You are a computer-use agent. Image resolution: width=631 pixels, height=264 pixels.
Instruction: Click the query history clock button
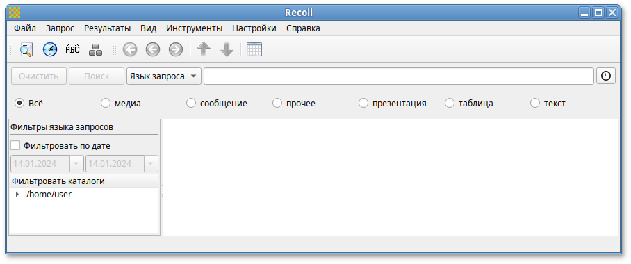(606, 76)
